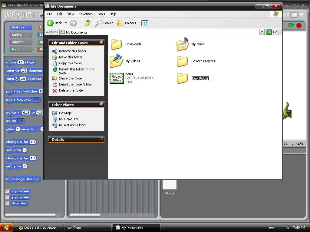This screenshot has width=310, height=232.
Task: Toggle the y position checkbox
Action: click(7, 197)
